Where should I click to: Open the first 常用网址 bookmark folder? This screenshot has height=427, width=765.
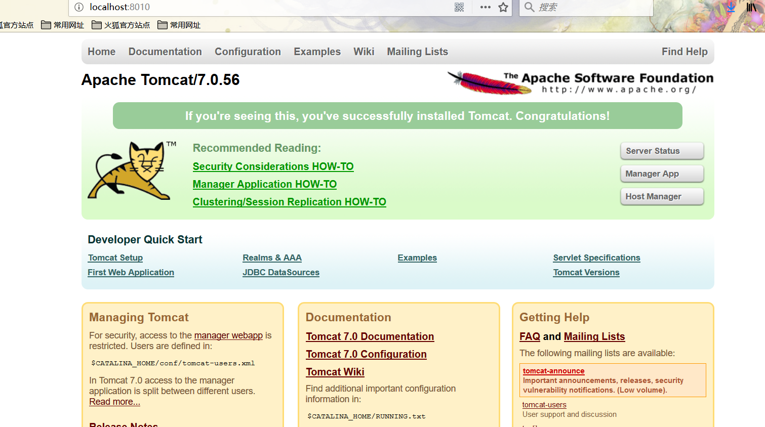pos(63,25)
